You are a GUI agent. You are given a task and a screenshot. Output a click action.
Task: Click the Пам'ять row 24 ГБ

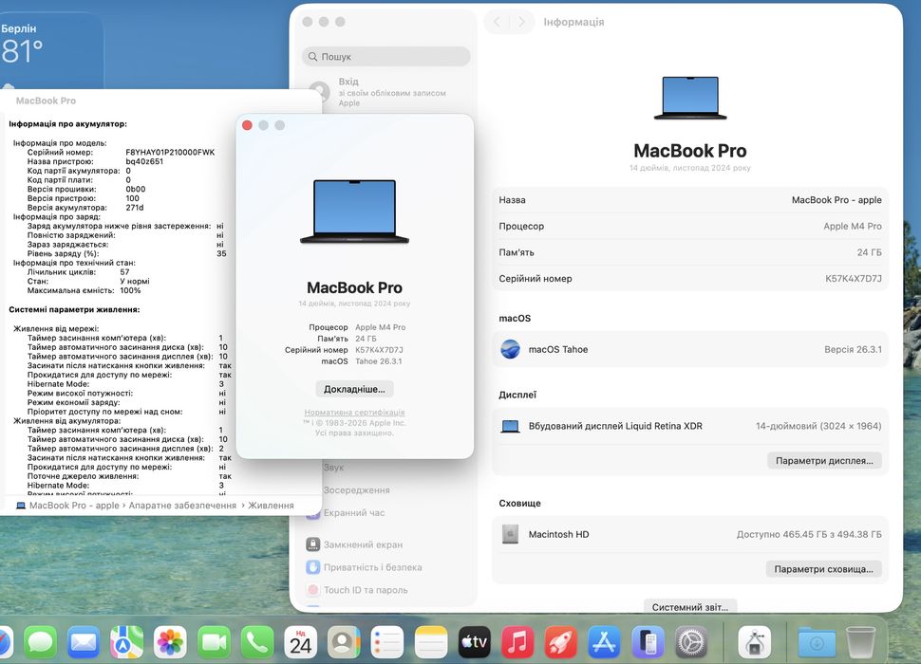point(690,252)
